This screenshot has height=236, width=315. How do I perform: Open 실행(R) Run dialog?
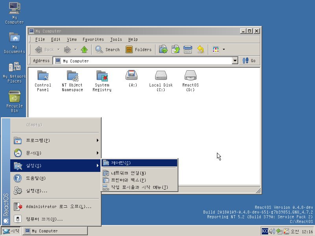tap(56, 191)
